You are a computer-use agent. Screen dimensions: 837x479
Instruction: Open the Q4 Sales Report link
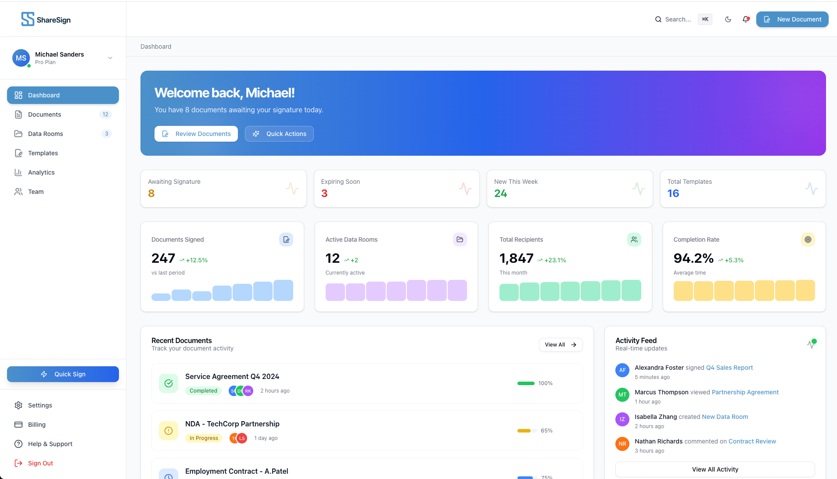pos(729,368)
